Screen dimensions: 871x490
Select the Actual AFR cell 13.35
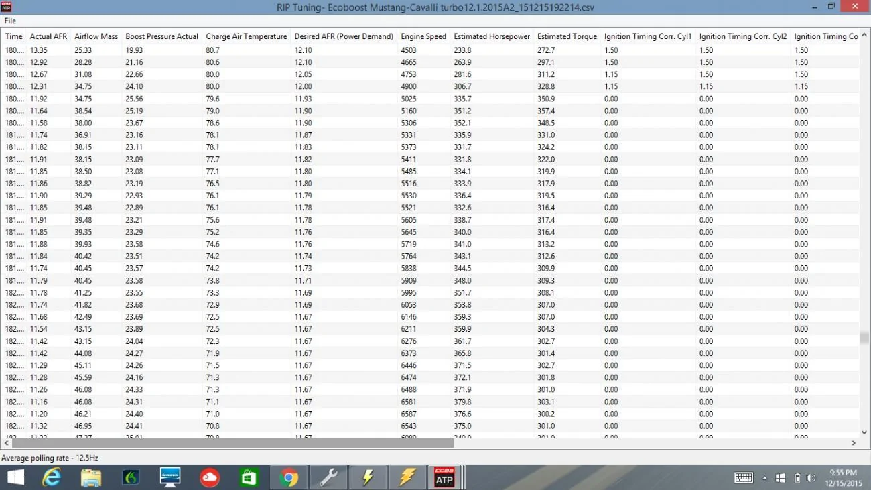(x=38, y=50)
